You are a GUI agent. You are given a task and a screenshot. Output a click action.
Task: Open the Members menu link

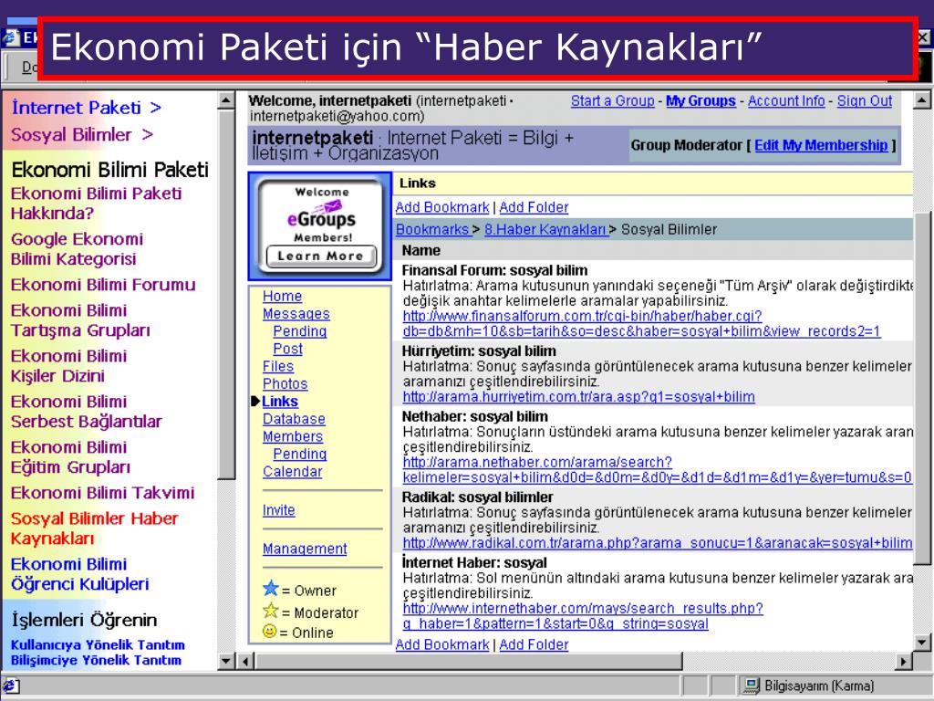[293, 436]
